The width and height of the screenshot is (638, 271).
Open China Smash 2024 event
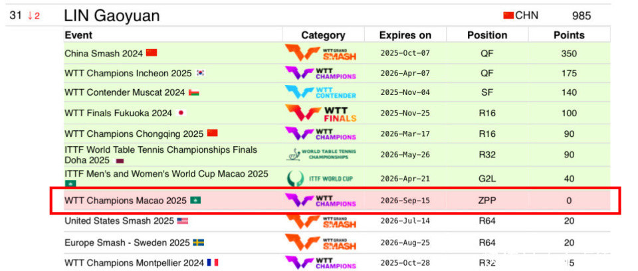[x=104, y=53]
